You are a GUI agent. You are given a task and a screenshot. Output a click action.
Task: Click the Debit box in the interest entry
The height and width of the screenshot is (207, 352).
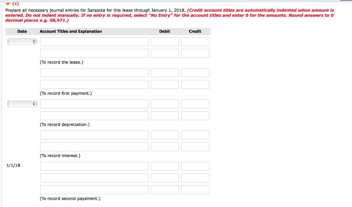click(165, 135)
